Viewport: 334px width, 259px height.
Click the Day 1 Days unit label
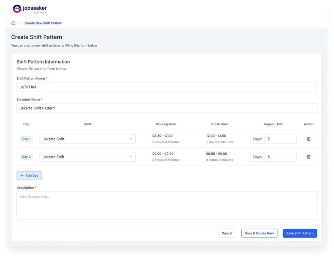257,139
